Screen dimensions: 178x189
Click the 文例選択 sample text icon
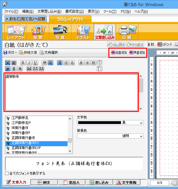[49, 52]
